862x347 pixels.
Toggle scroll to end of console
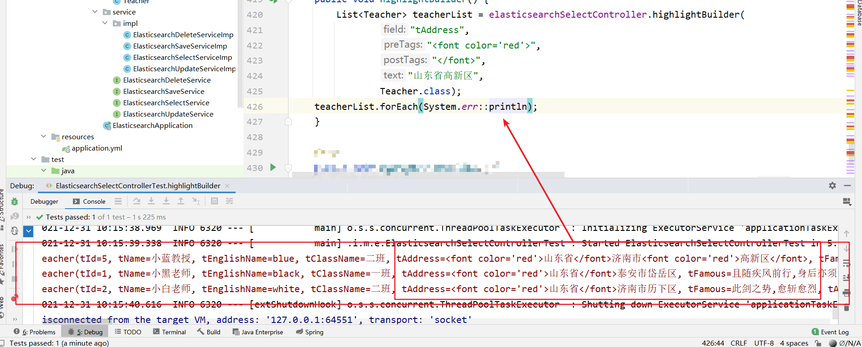pyautogui.click(x=847, y=278)
